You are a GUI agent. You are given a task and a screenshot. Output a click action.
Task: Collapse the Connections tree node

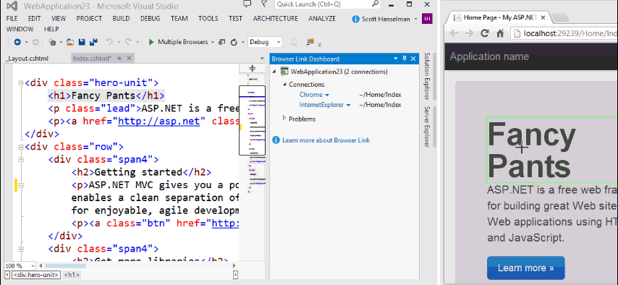click(x=284, y=85)
